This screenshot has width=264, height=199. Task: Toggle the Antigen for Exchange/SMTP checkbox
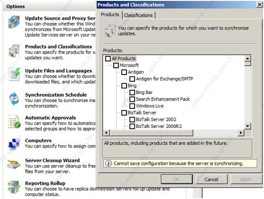(132, 79)
